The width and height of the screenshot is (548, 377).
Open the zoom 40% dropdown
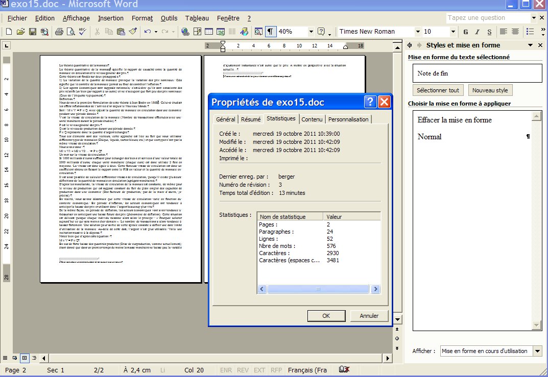point(311,32)
